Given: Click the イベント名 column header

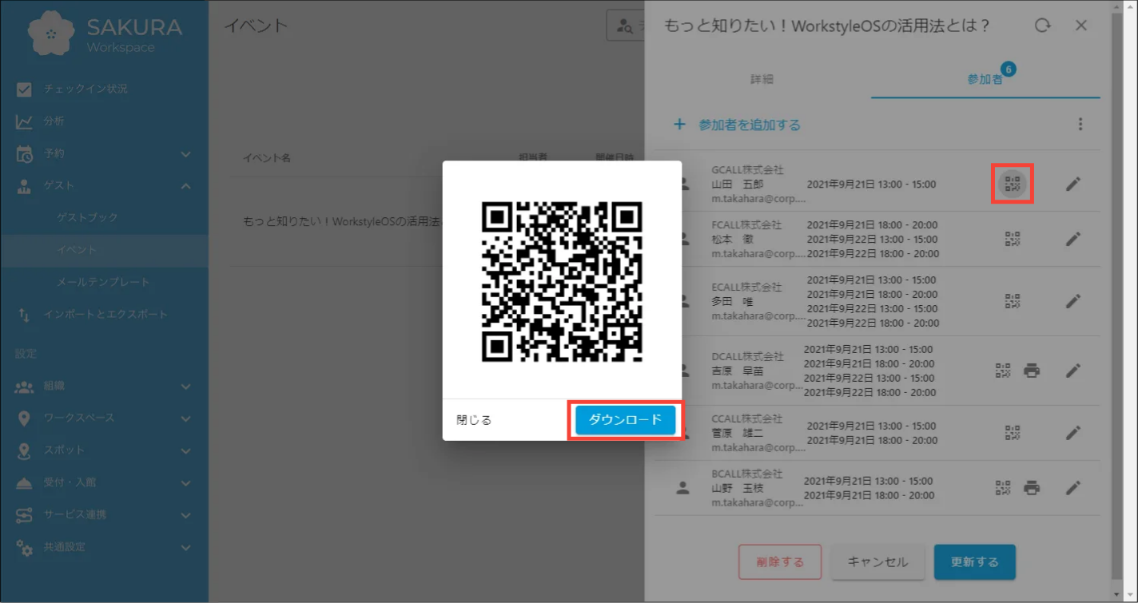Looking at the screenshot, I should pyautogui.click(x=267, y=158).
